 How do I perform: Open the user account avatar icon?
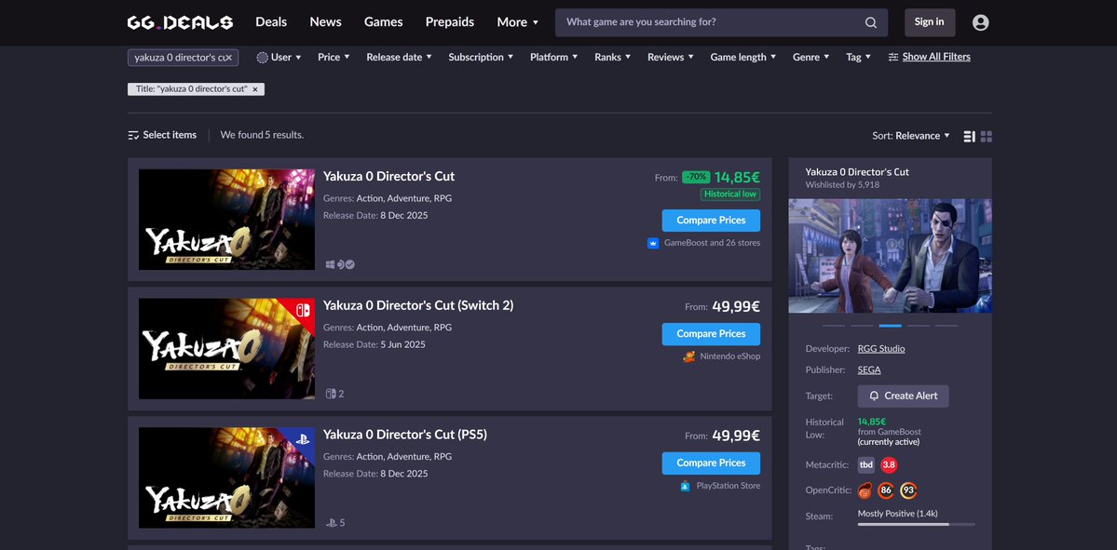[980, 22]
